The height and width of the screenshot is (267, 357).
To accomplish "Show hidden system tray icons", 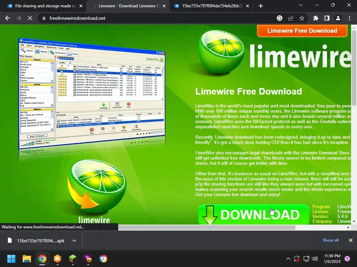I will click(288, 259).
